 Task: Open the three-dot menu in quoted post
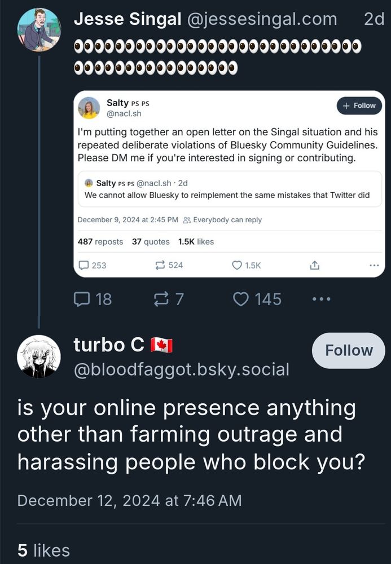374,265
